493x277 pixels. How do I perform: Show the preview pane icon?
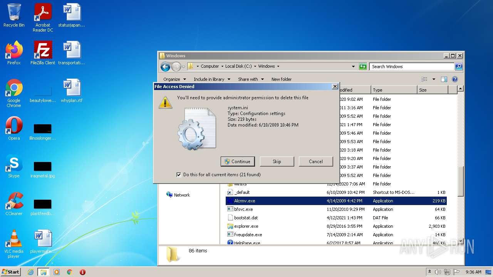point(444,79)
